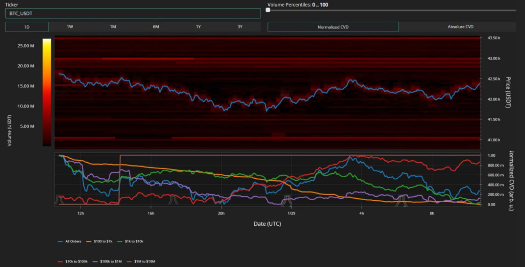Toggle the $1M to $10M legend series

click(140, 261)
